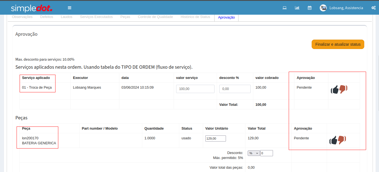Click the user avatar picture
This screenshot has height=172, width=379.
(323, 8)
